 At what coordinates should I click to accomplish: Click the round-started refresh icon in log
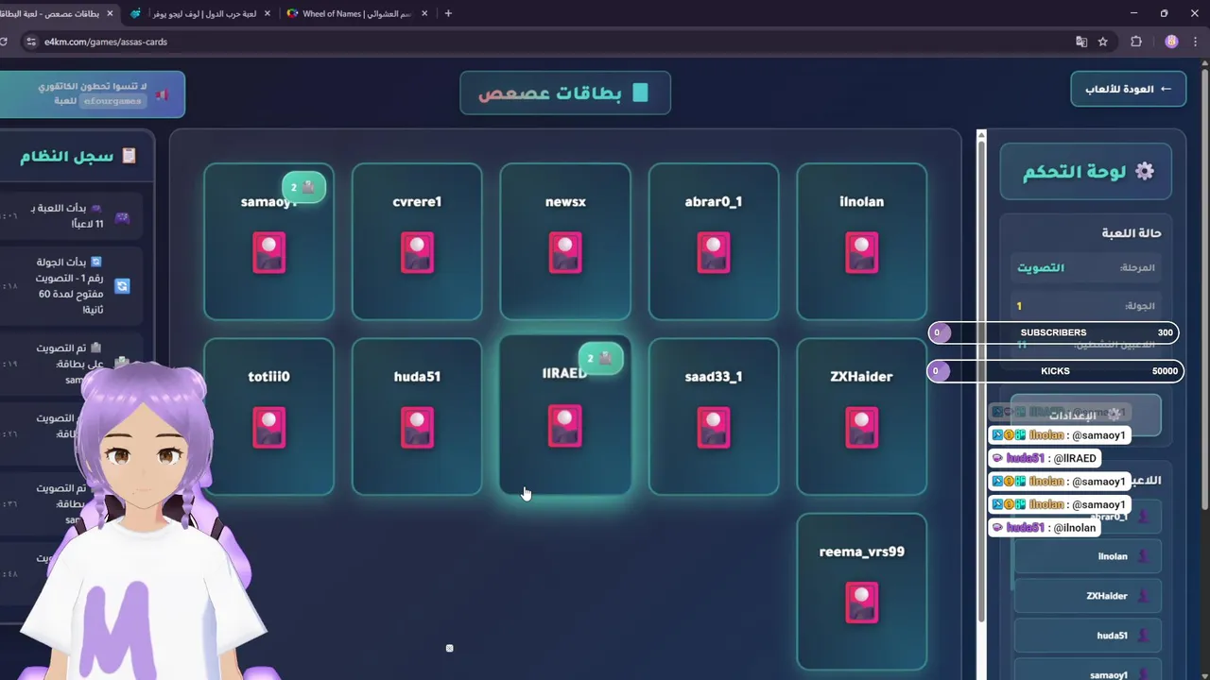(122, 286)
